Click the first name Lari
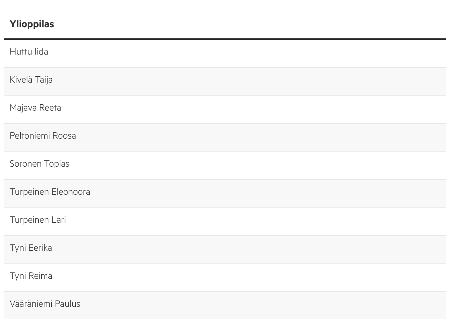Viewport: 450px width, 323px height. pos(59,220)
